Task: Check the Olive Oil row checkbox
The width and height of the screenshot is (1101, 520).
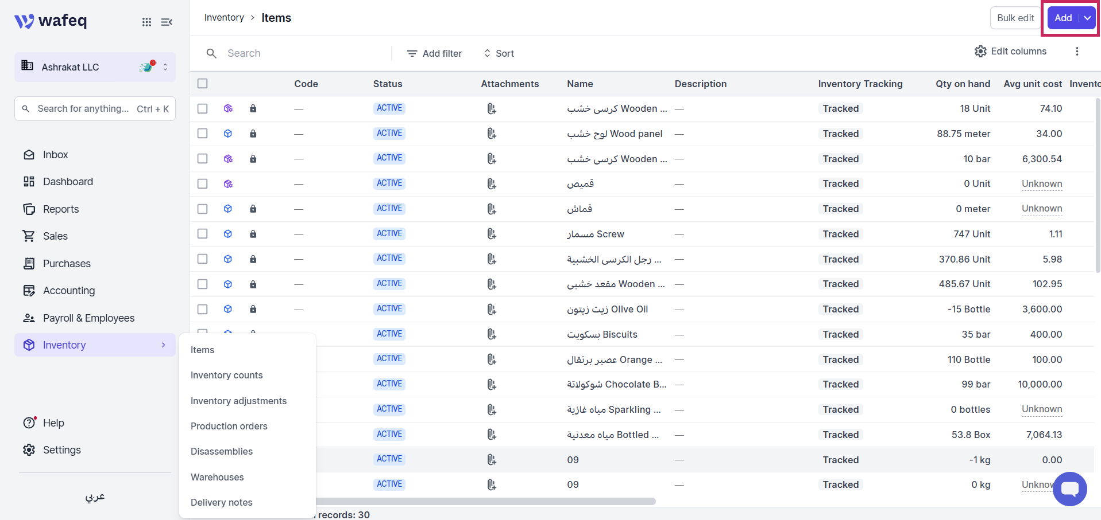Action: (202, 309)
